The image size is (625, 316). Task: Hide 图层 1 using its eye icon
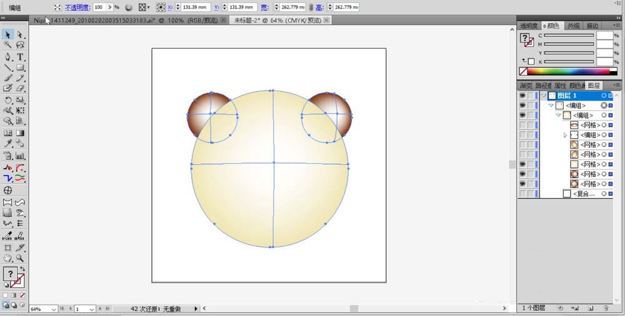click(522, 96)
